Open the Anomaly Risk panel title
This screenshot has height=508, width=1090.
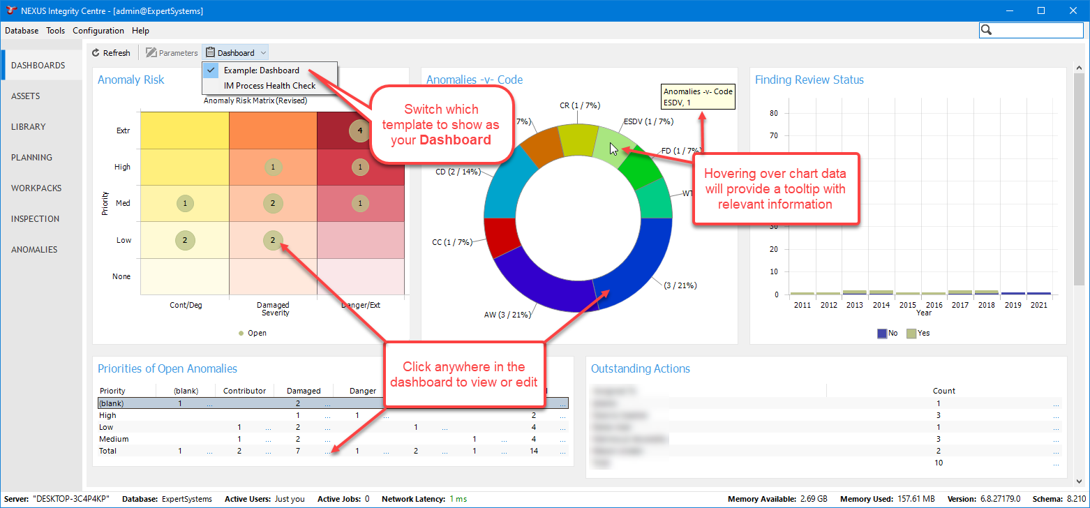[x=130, y=80]
